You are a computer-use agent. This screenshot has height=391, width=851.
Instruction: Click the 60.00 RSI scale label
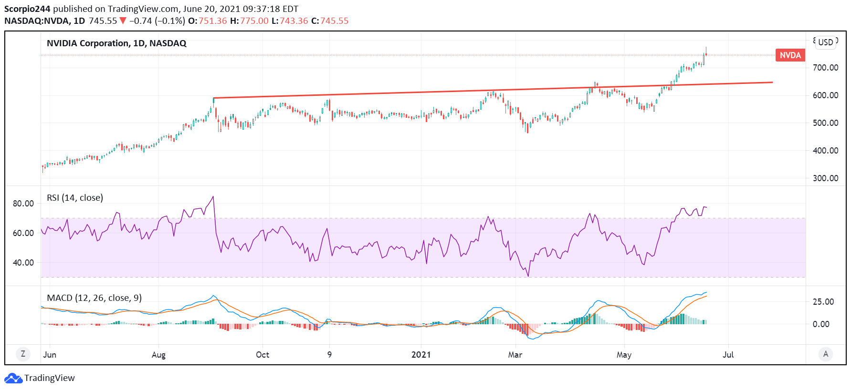coord(23,233)
